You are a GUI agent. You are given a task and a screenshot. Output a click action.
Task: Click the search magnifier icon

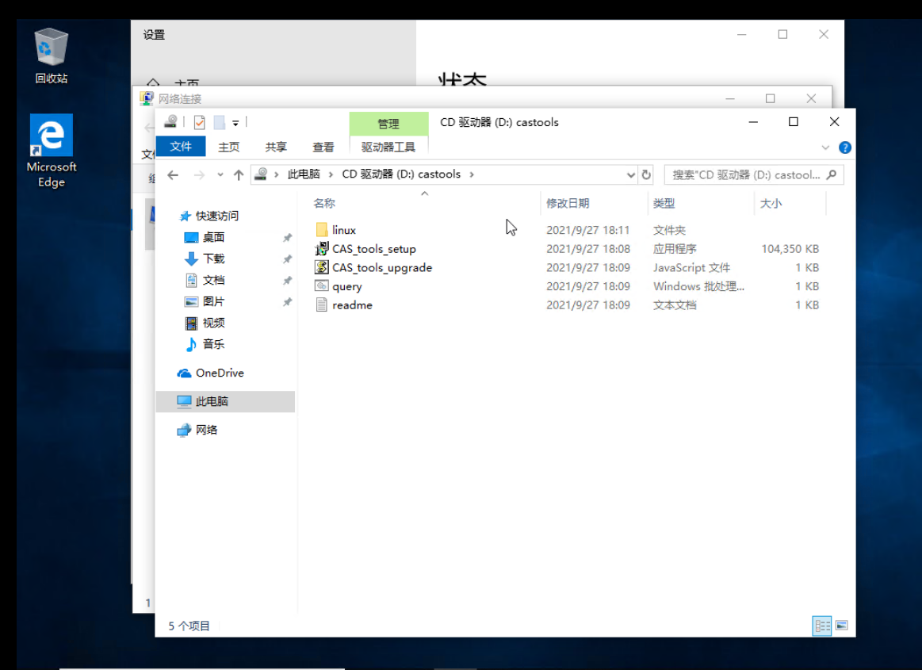(832, 174)
